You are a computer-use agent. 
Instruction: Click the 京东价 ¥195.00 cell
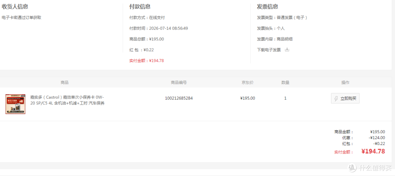tap(248, 98)
